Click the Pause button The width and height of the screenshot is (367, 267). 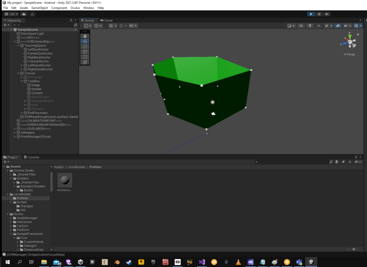[319, 14]
